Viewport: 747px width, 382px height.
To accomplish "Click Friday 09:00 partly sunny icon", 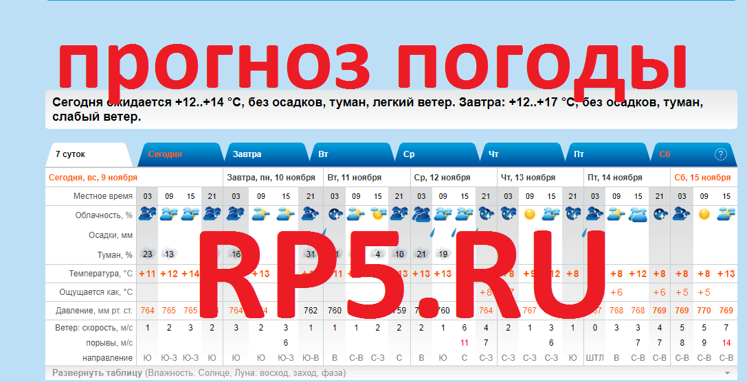I will coord(616,214).
